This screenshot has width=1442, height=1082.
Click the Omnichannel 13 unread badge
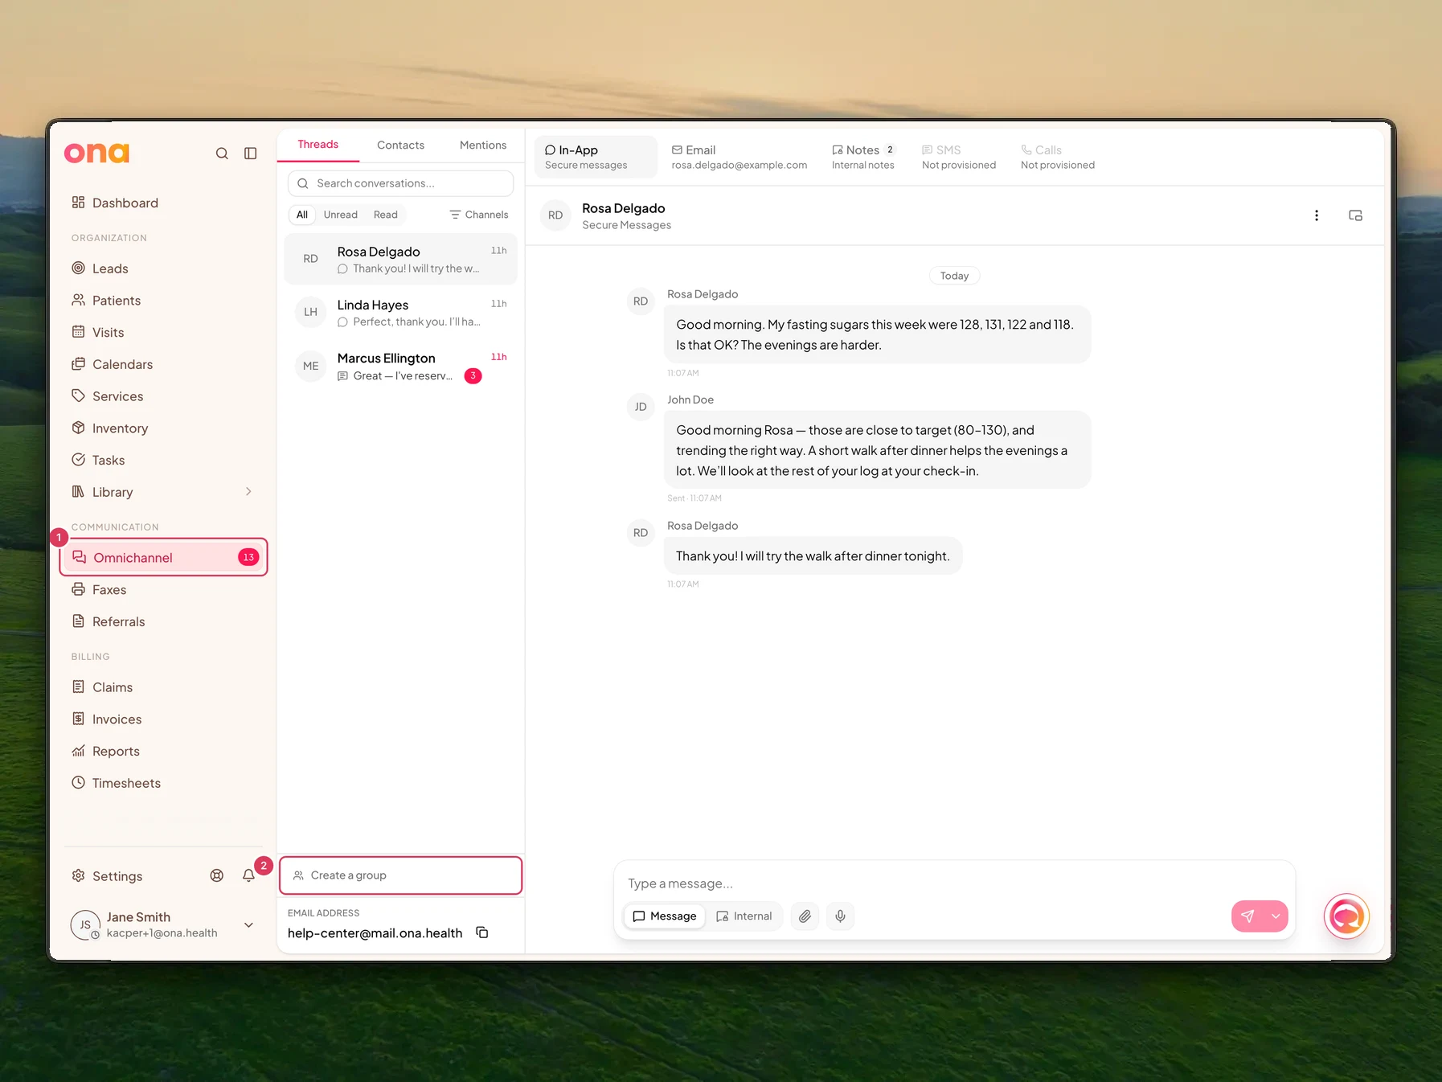coord(248,557)
